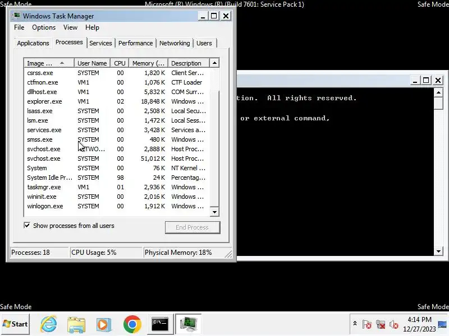Open Windows Explorer folder icon on taskbar

76,324
